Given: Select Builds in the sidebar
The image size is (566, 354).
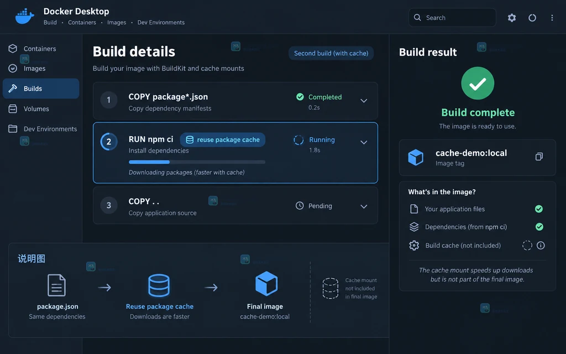Looking at the screenshot, I should point(41,88).
